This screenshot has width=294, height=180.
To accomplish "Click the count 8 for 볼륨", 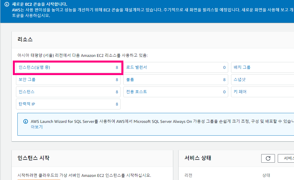I will [224, 80].
